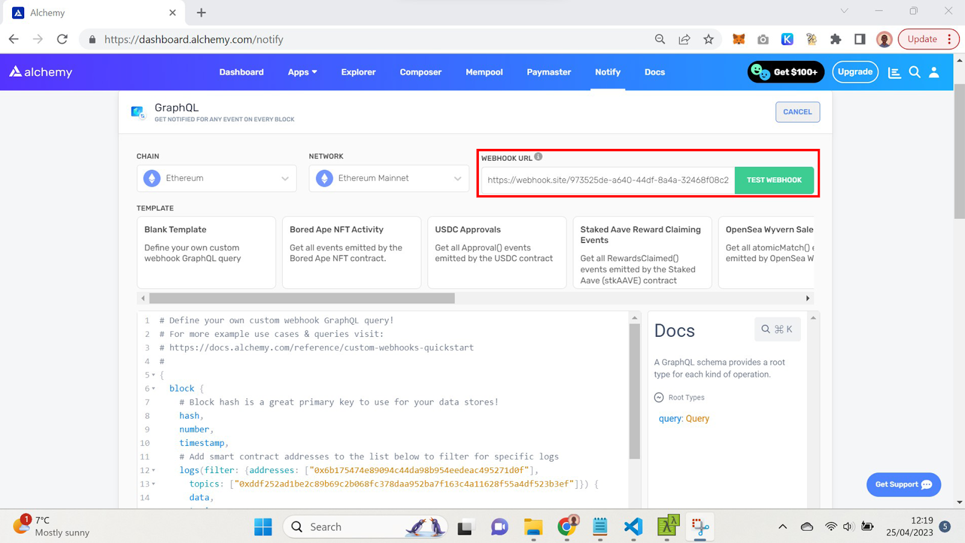This screenshot has width=965, height=543.
Task: Collapse the Root Types section
Action: coord(659,398)
